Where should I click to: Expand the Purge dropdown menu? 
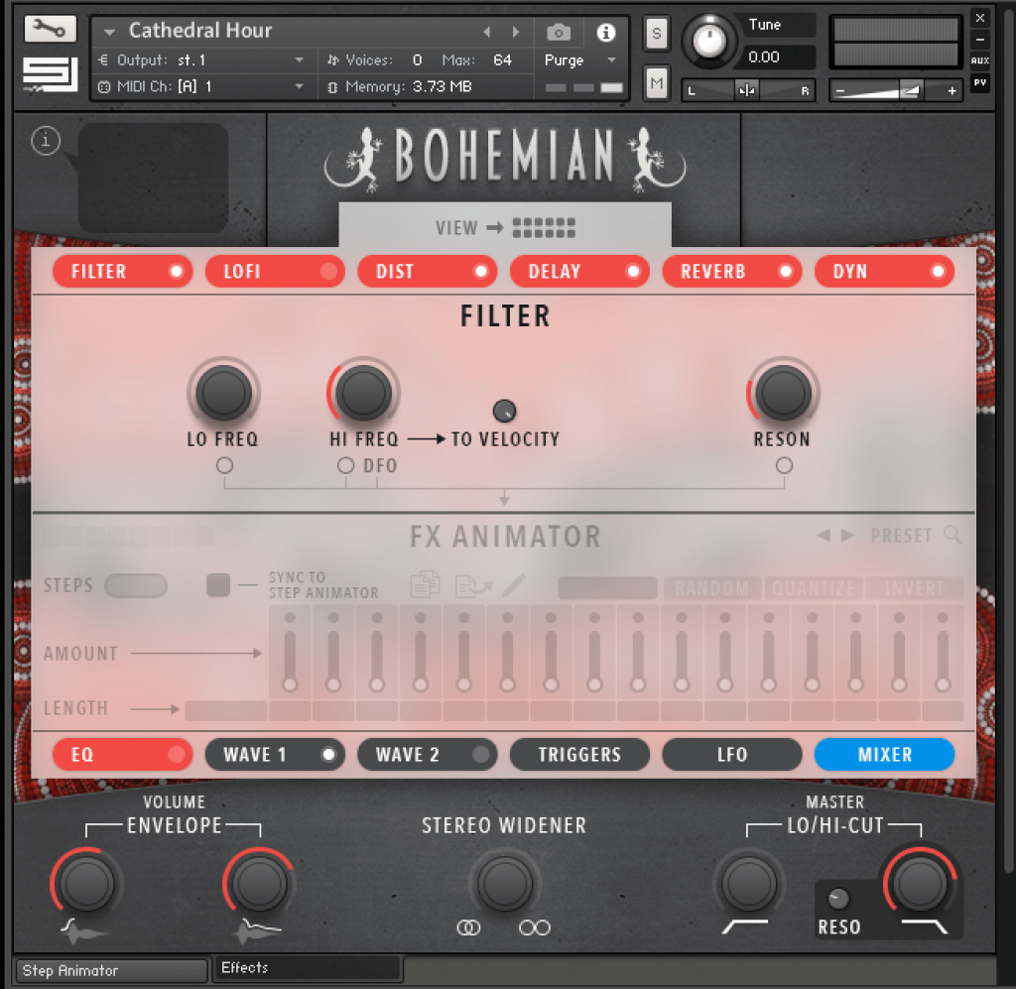point(611,61)
